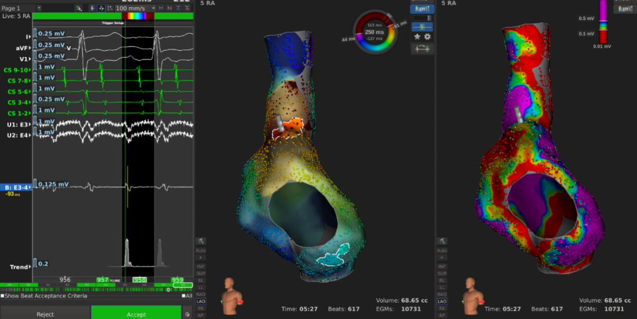Expand the CS 9-10 channel arrow
Image resolution: width=637 pixels, height=319 pixels.
(x=29, y=70)
